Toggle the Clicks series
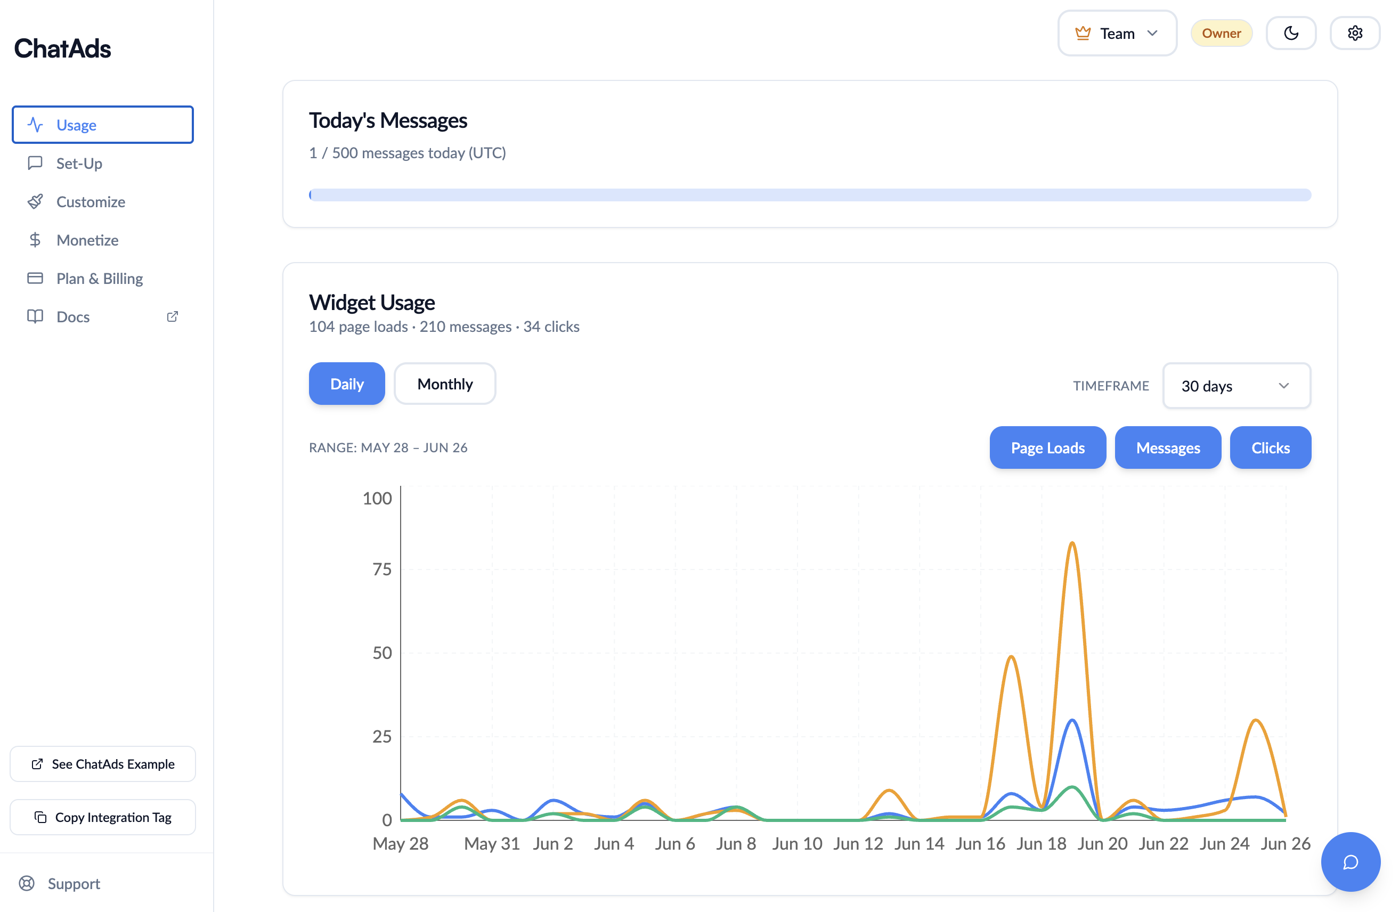The height and width of the screenshot is (912, 1399). (x=1270, y=448)
